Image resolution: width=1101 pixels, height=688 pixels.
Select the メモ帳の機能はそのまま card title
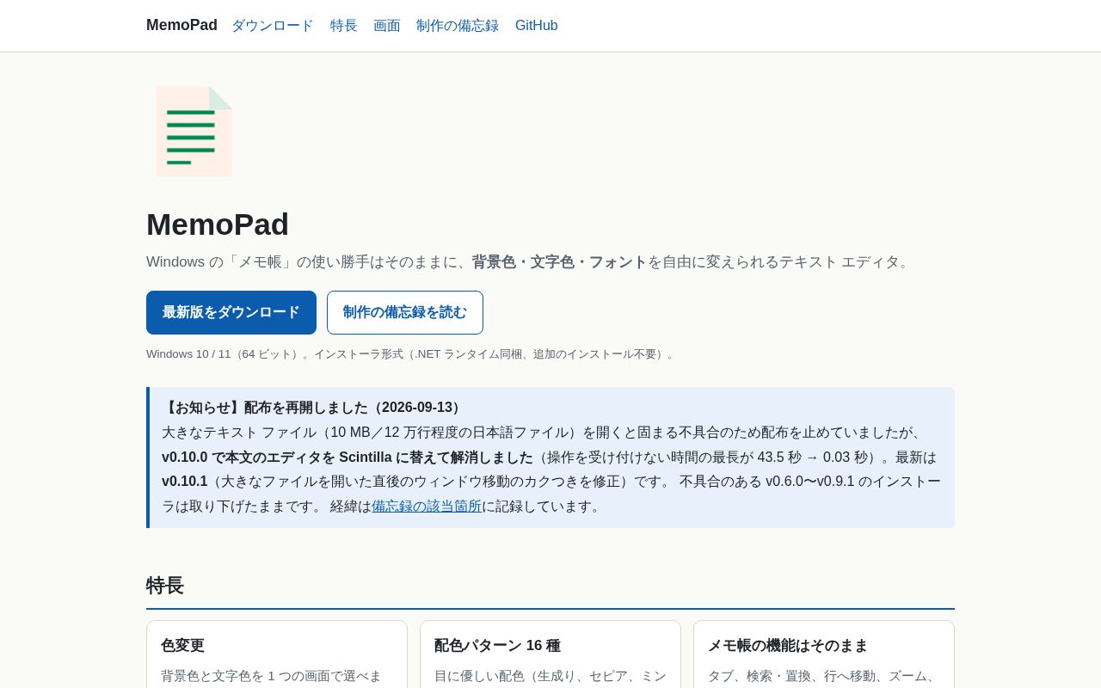click(788, 645)
